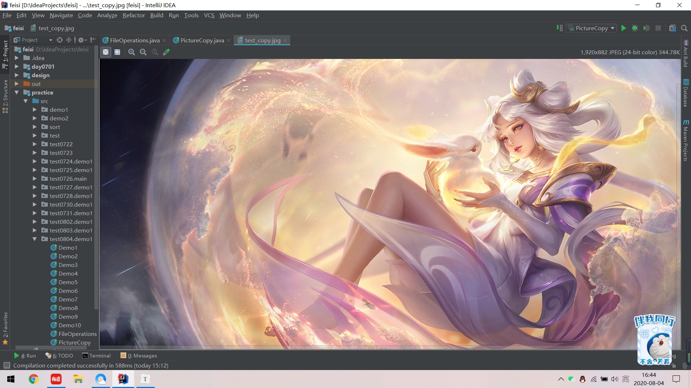This screenshot has height=388, width=691.
Task: Toggle tool window quick-access button in status bar
Action: [6, 365]
